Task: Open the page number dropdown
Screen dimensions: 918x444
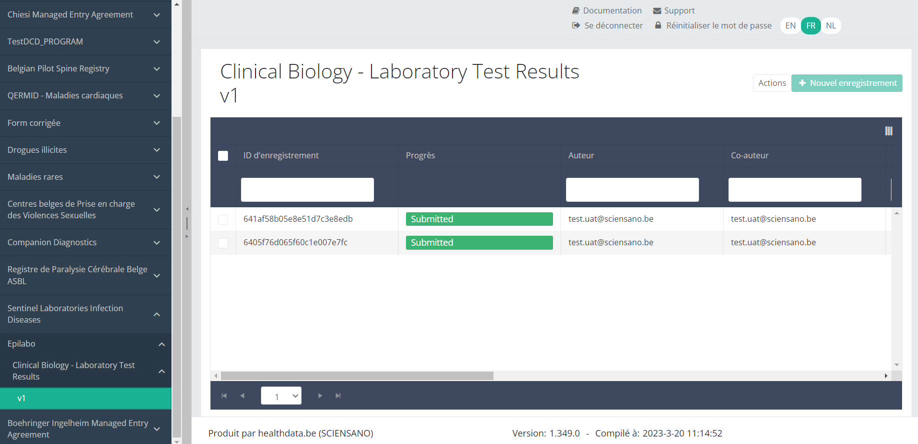Action: coord(281,396)
